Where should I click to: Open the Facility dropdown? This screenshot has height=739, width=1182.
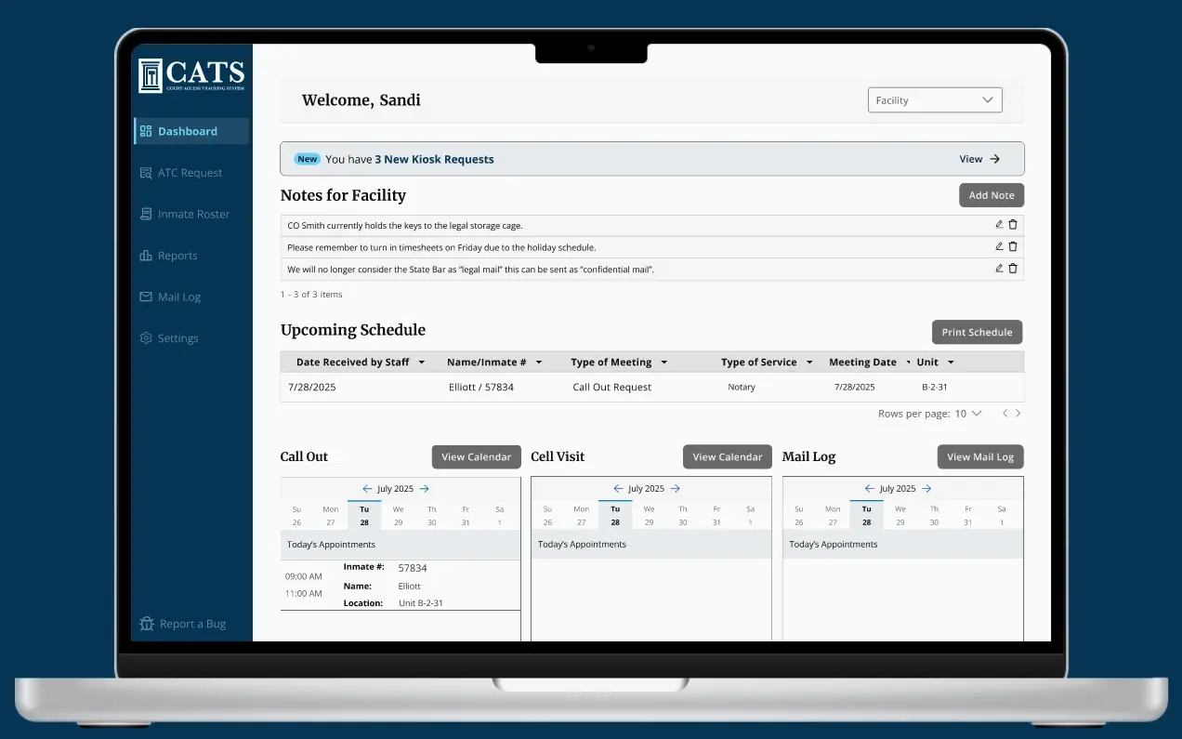[x=935, y=100]
